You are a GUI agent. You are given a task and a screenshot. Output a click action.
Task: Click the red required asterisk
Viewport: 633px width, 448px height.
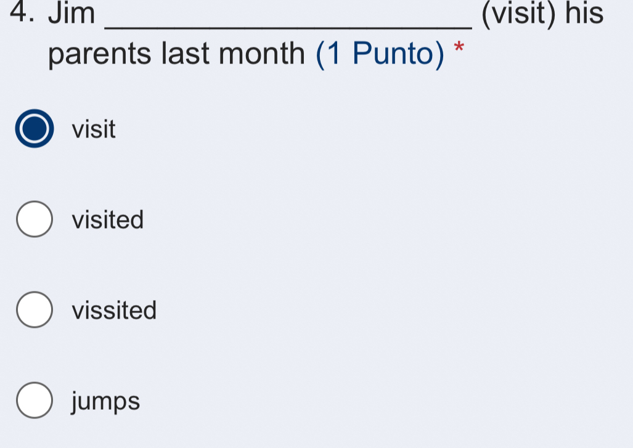(x=459, y=47)
